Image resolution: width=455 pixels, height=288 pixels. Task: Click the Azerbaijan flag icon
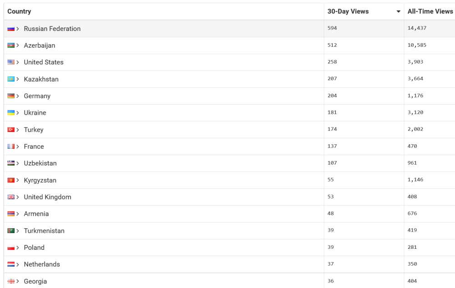11,45
